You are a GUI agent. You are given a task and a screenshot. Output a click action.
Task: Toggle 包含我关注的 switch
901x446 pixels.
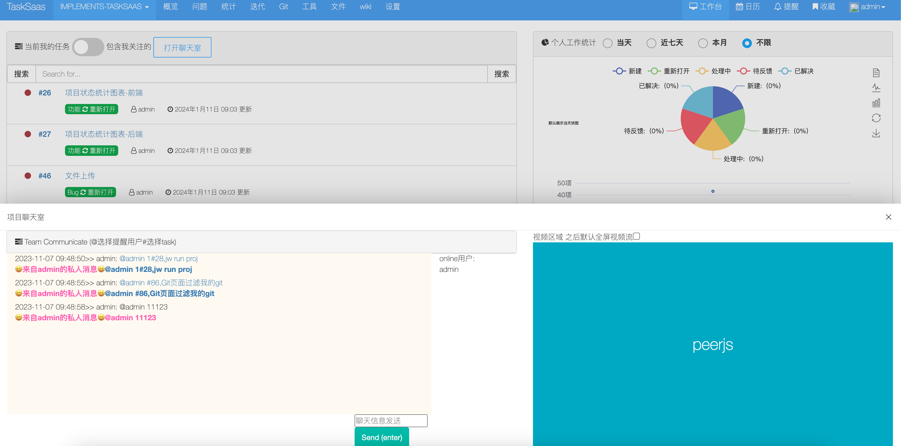tap(88, 47)
